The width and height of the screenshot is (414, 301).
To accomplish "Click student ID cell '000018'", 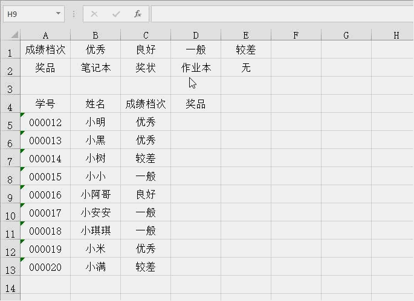I will [45, 230].
